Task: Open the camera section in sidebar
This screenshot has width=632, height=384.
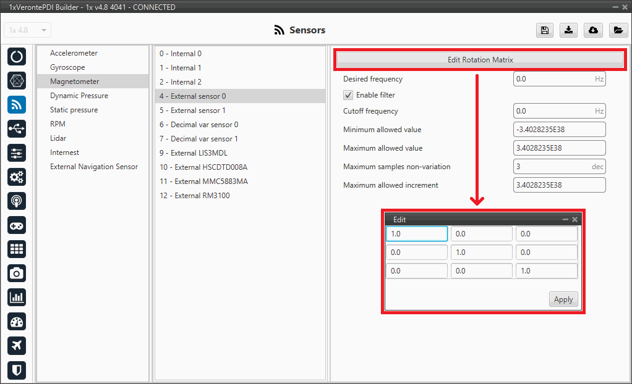Action: pyautogui.click(x=17, y=273)
